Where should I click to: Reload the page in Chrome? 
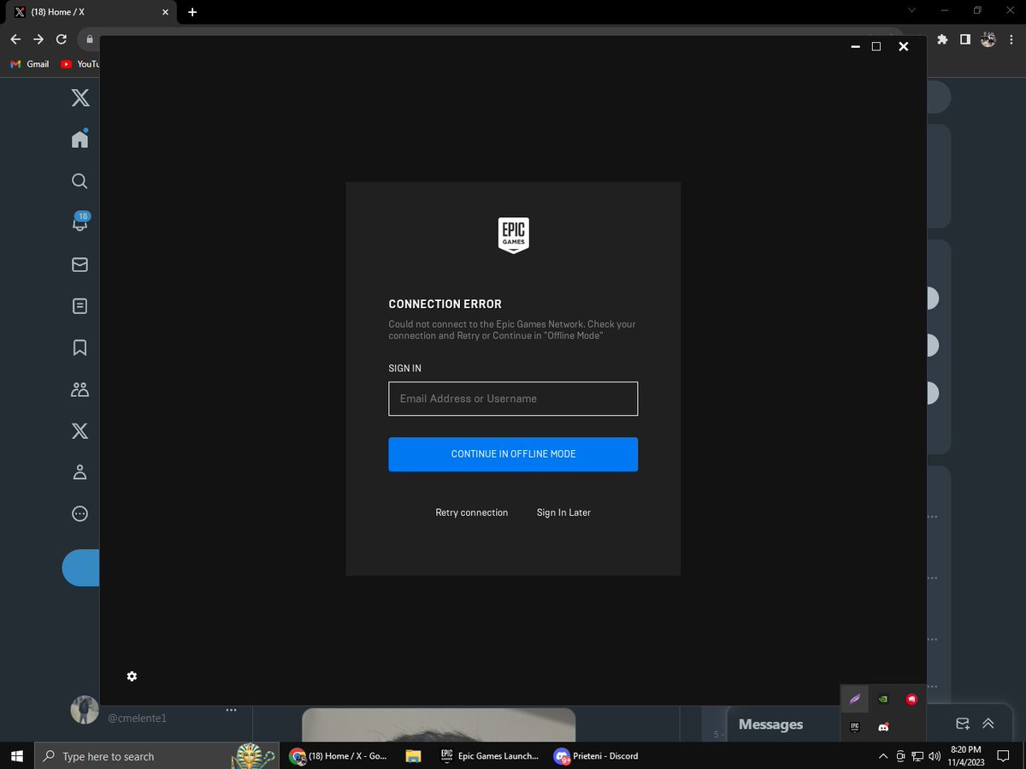(x=62, y=39)
